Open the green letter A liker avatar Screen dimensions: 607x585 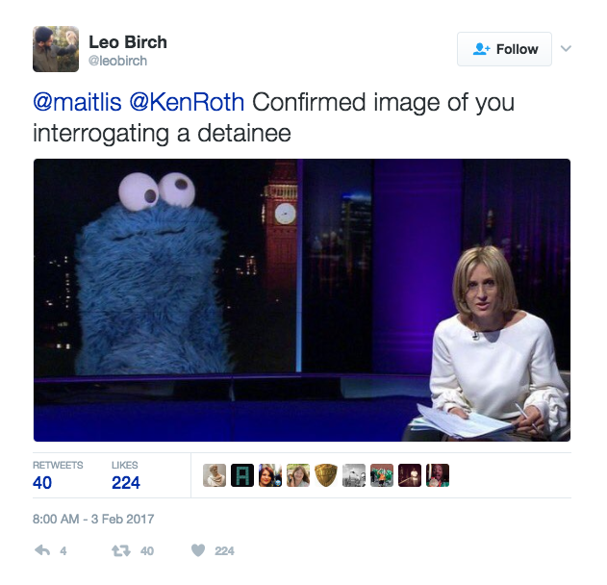coord(242,475)
